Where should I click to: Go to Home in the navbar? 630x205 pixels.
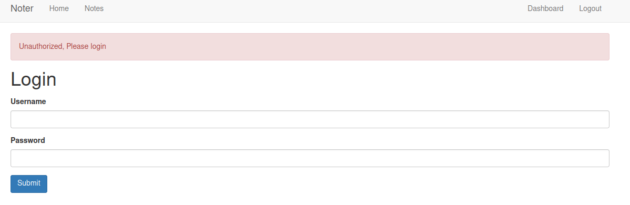59,8
